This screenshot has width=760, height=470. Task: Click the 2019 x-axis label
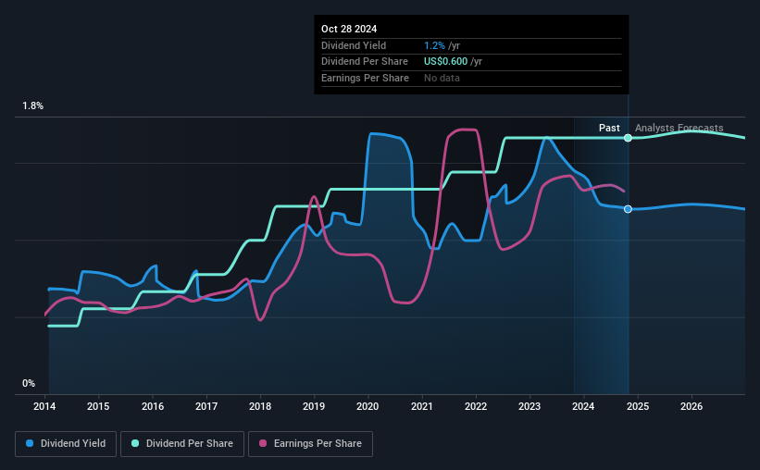click(314, 406)
